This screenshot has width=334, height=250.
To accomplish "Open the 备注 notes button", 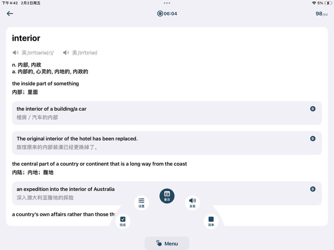I will [167, 196].
